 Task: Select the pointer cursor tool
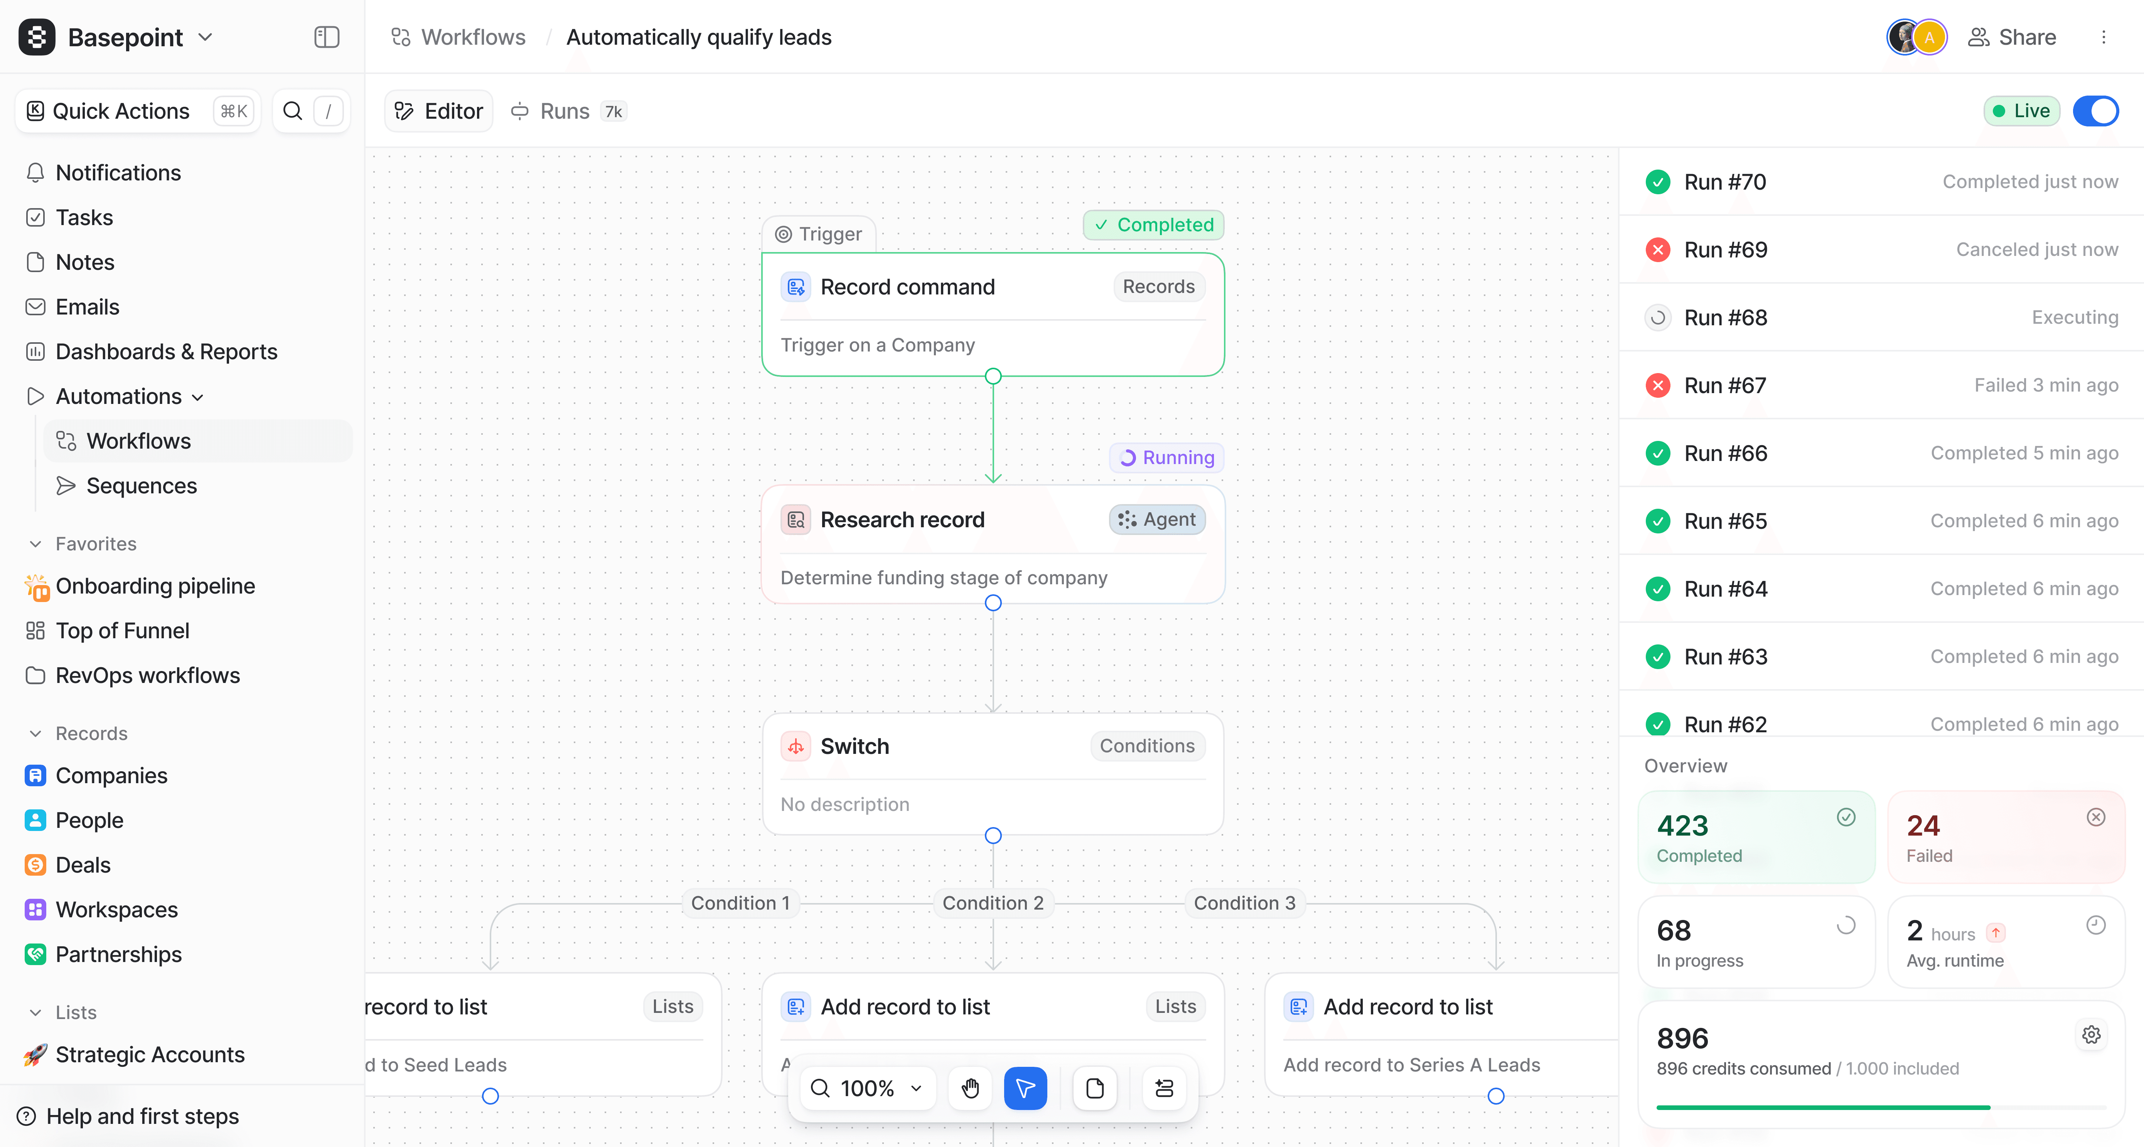tap(1025, 1088)
